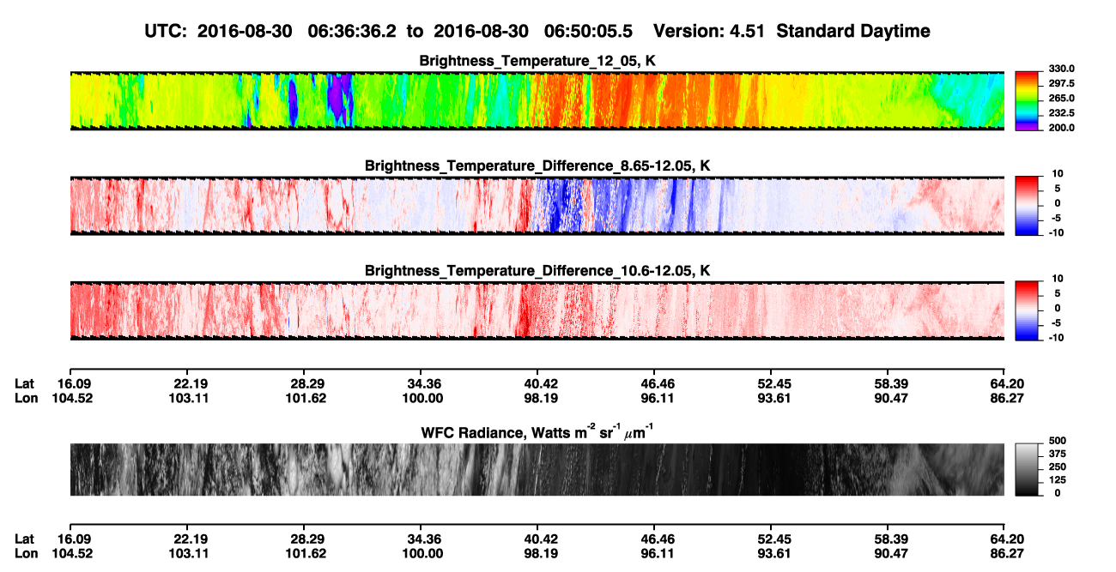The width and height of the screenshot is (1116, 572).
Task: Click longitude 86.27 under the WFC Radiance strip
Action: tap(1005, 553)
